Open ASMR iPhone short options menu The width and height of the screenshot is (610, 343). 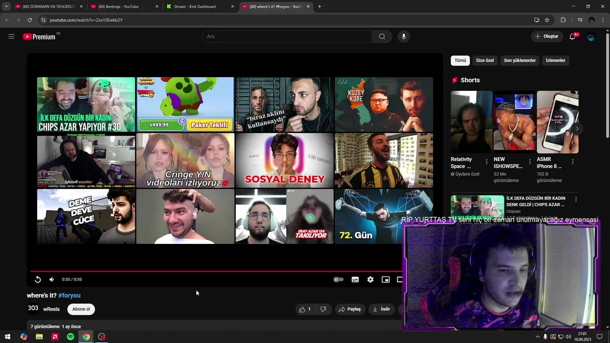572,162
